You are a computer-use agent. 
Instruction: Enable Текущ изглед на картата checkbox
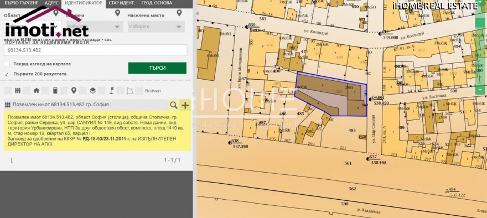click(7, 64)
